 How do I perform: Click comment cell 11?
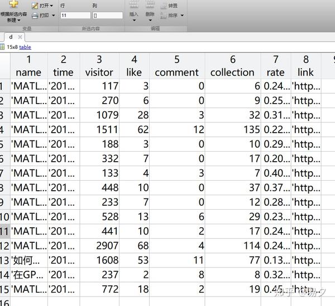[x=177, y=260]
